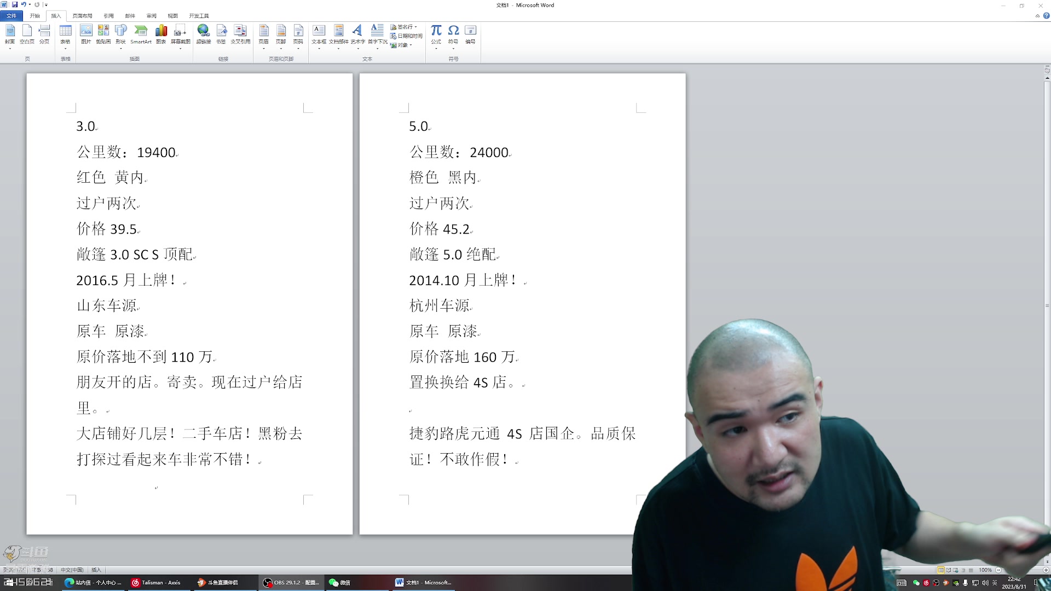The width and height of the screenshot is (1051, 591).
Task: Switch to Print Layout view button
Action: coord(940,570)
